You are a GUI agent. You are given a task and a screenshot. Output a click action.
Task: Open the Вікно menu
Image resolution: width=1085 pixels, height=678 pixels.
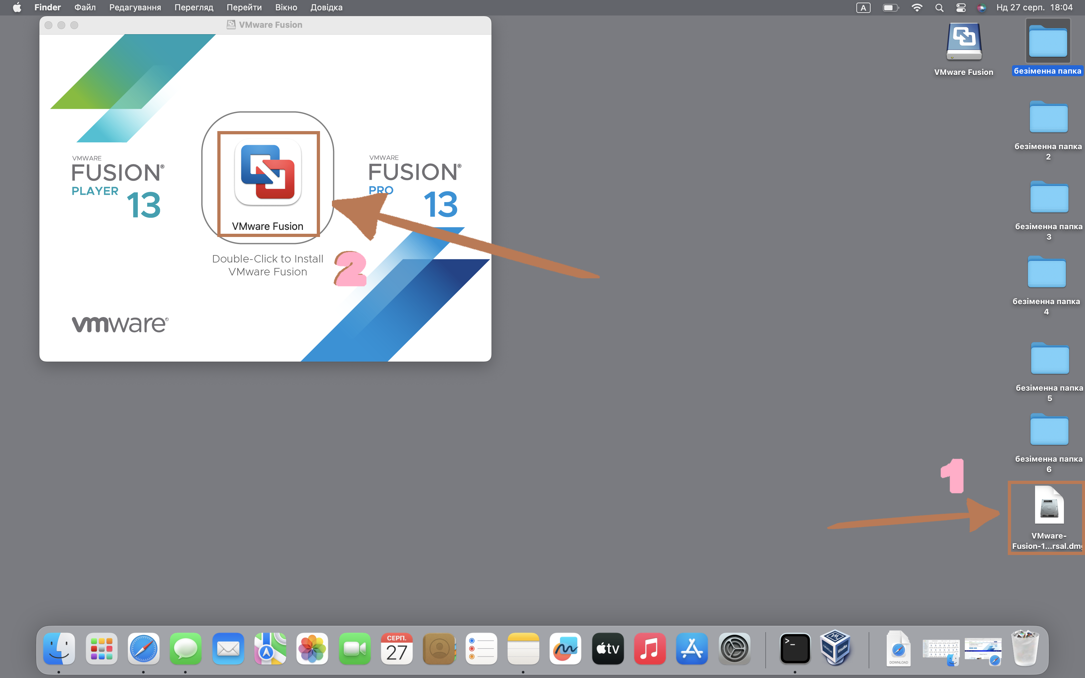(286, 7)
